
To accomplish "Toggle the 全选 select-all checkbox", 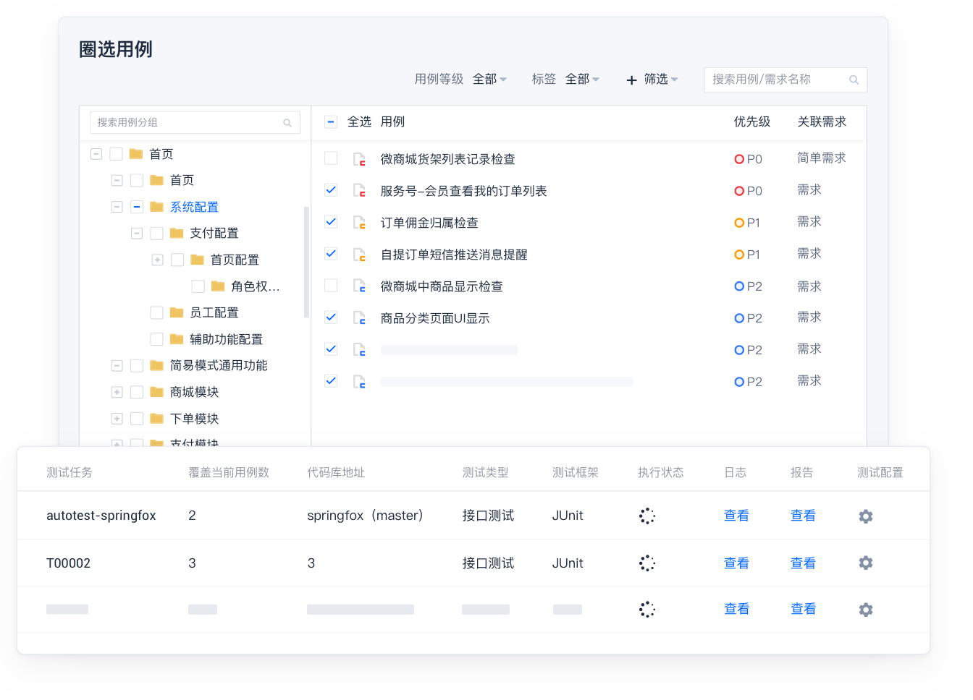I will coord(331,121).
